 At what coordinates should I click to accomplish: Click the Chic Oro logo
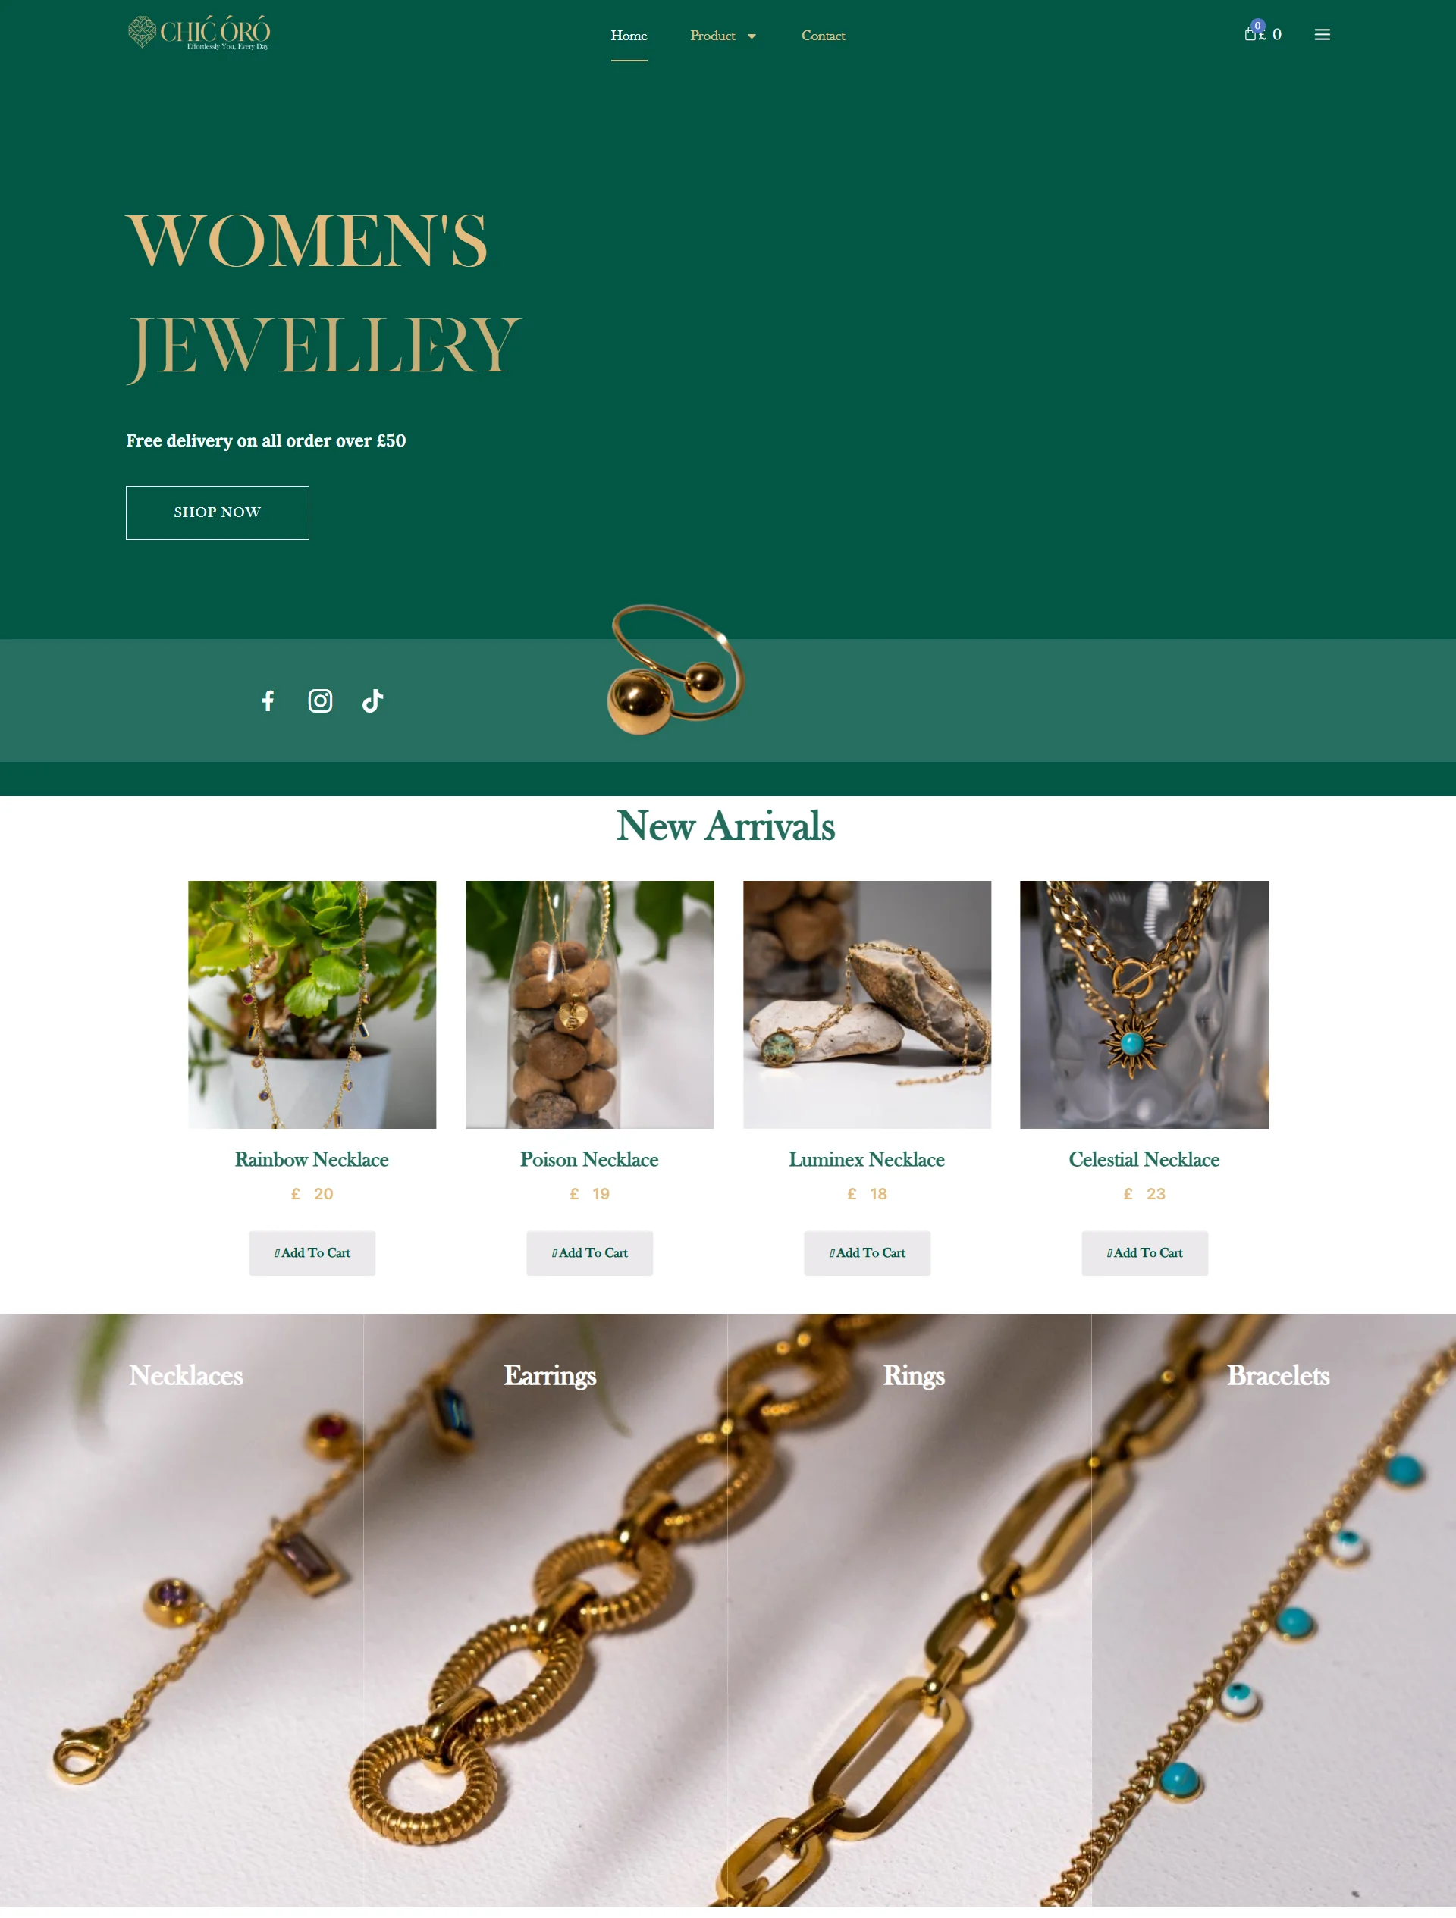tap(199, 32)
